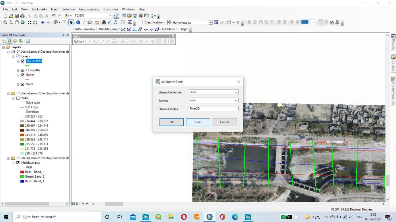Pick the Measure ruler tool
The image size is (396, 222).
(97, 22)
